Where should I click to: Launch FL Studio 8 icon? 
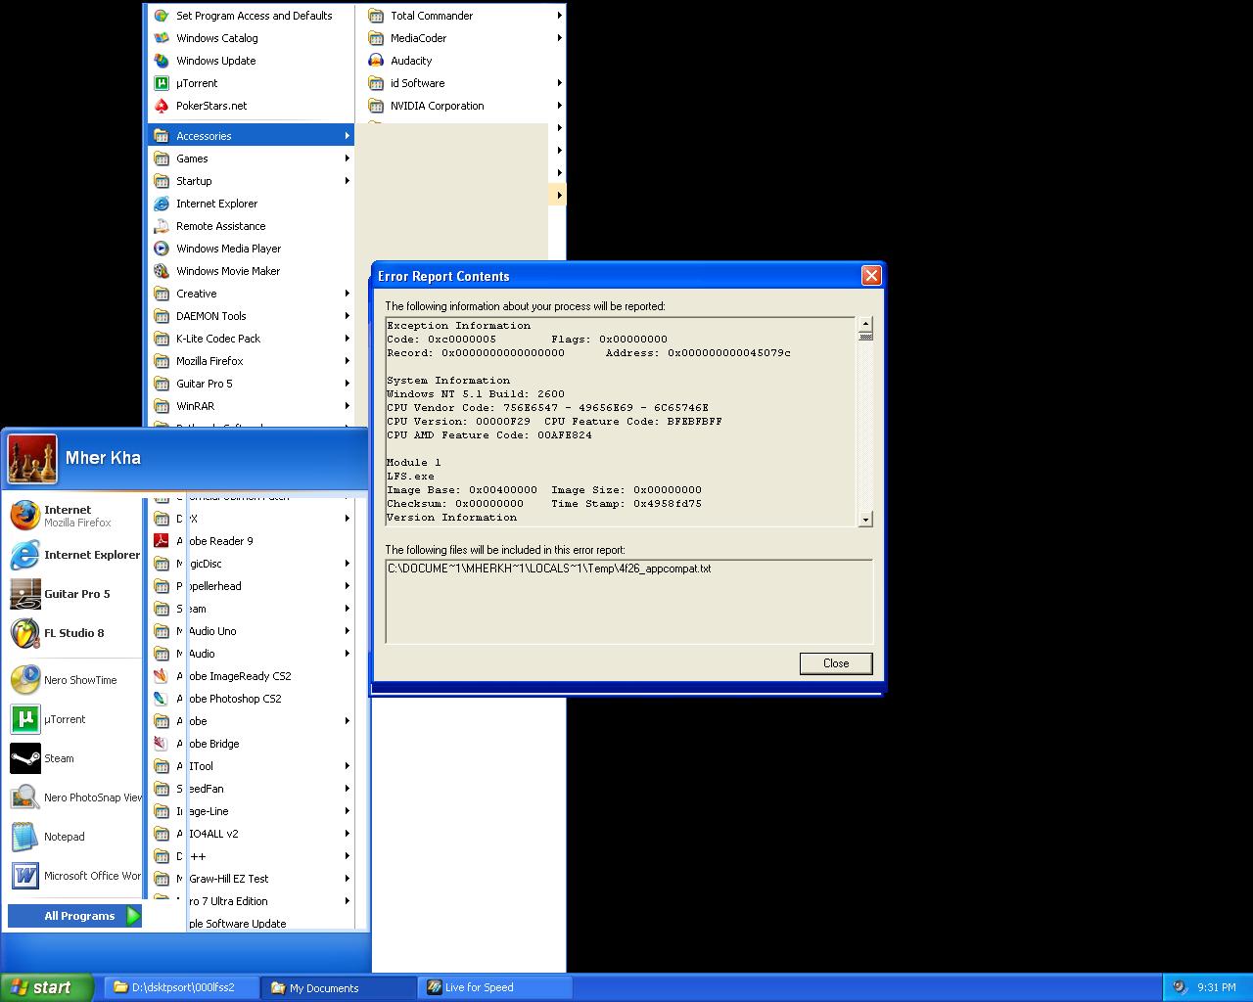pos(25,633)
